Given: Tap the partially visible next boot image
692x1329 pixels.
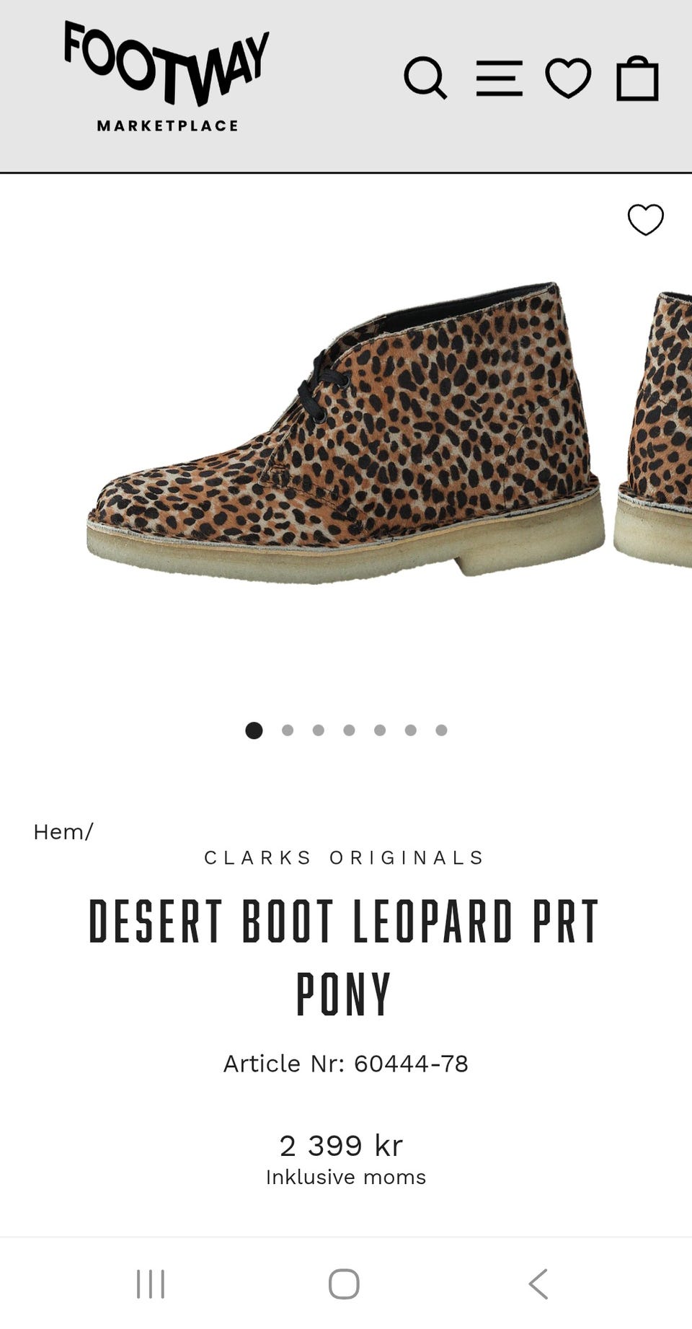Looking at the screenshot, I should pyautogui.click(x=653, y=429).
